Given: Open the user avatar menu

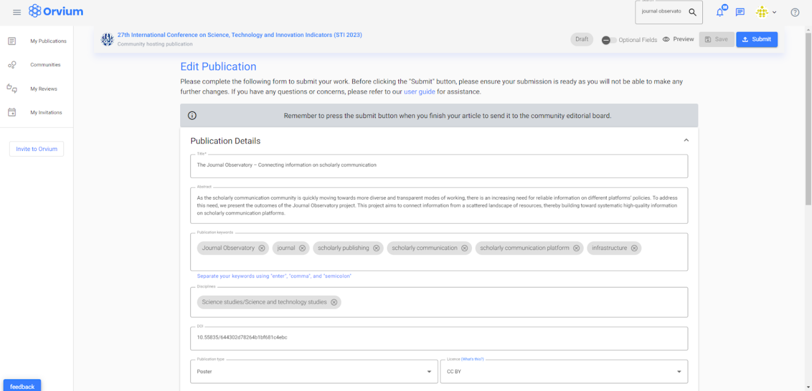Looking at the screenshot, I should pyautogui.click(x=762, y=12).
